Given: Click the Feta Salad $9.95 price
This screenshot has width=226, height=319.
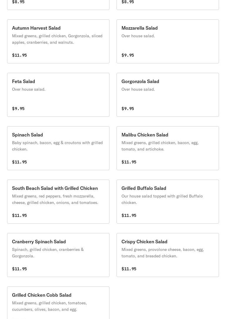Looking at the screenshot, I should (18, 108).
